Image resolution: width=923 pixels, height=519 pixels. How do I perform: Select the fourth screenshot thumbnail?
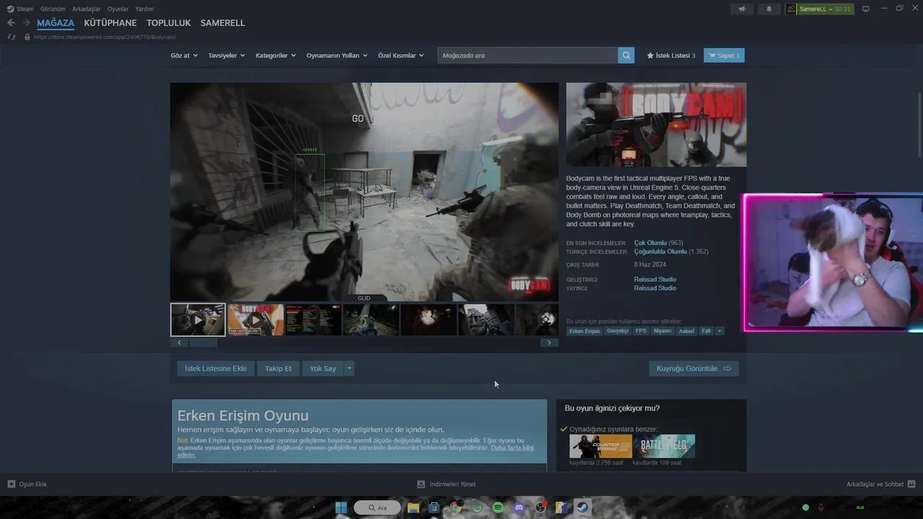pos(371,319)
